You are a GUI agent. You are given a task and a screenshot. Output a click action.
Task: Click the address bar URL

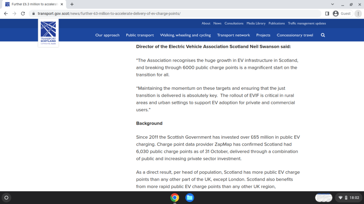click(x=109, y=14)
